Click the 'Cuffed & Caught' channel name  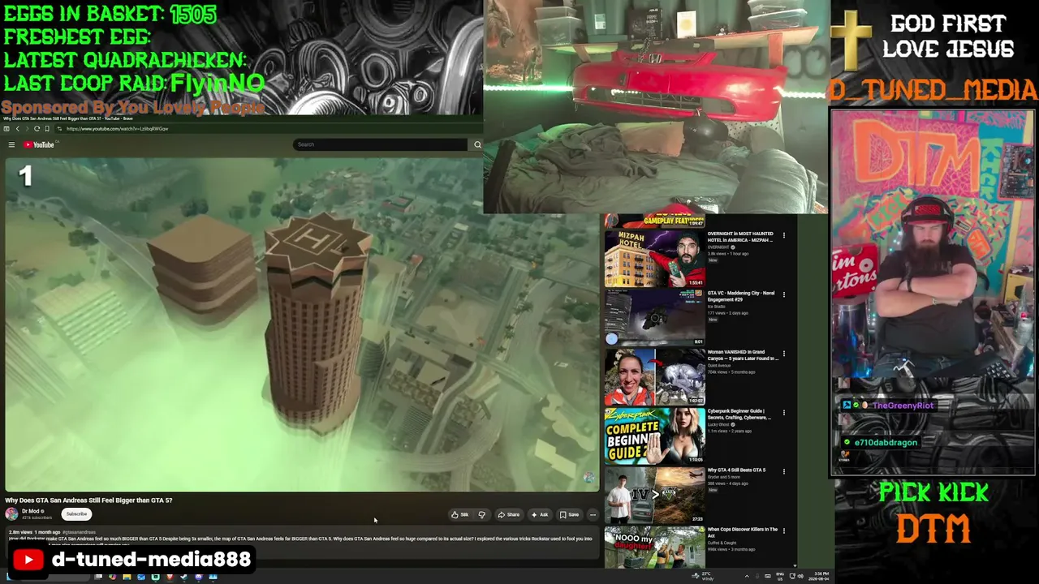click(x=721, y=543)
